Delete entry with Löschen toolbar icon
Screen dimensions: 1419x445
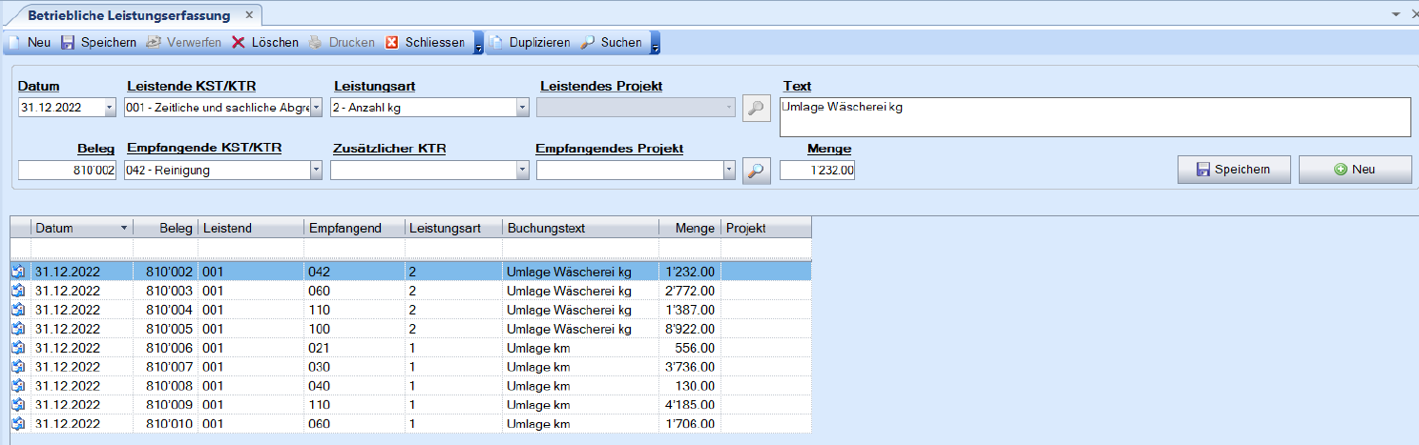click(239, 43)
